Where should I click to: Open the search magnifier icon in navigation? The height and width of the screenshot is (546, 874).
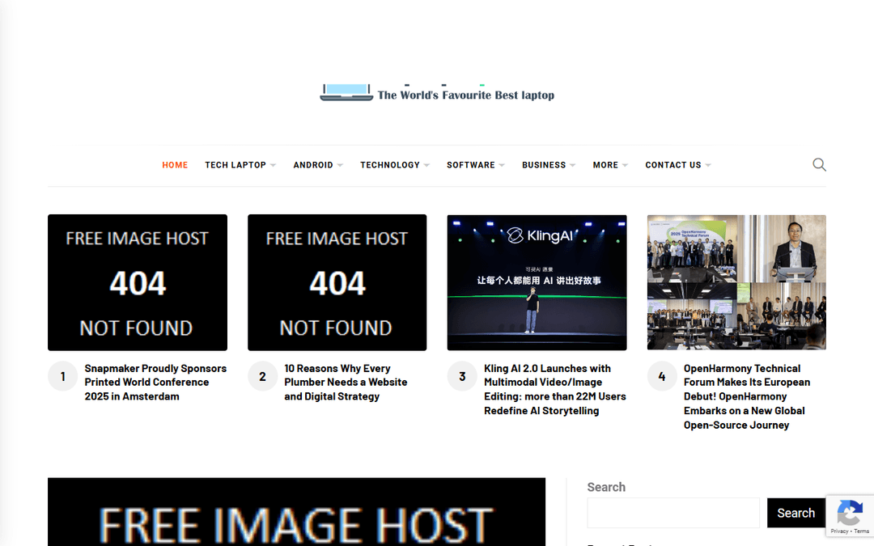point(819,165)
